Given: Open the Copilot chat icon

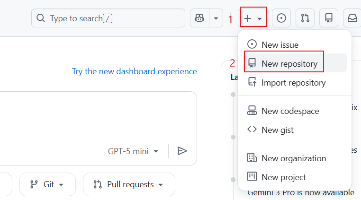Looking at the screenshot, I should click(x=199, y=18).
